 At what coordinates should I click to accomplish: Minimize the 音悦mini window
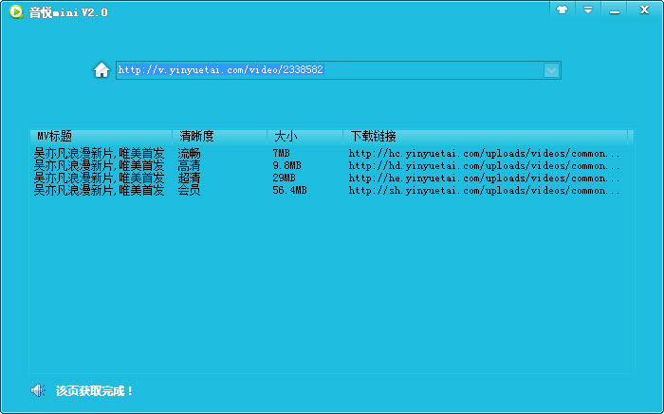pyautogui.click(x=615, y=9)
